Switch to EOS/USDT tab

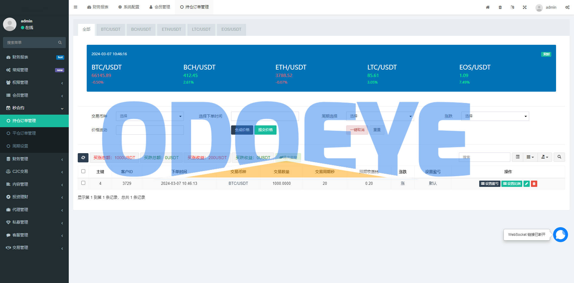pos(231,30)
